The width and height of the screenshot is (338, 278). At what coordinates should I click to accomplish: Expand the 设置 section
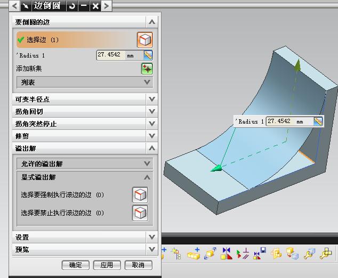(x=152, y=238)
